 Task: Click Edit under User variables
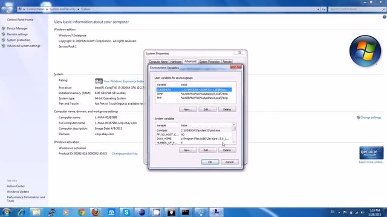point(207,110)
